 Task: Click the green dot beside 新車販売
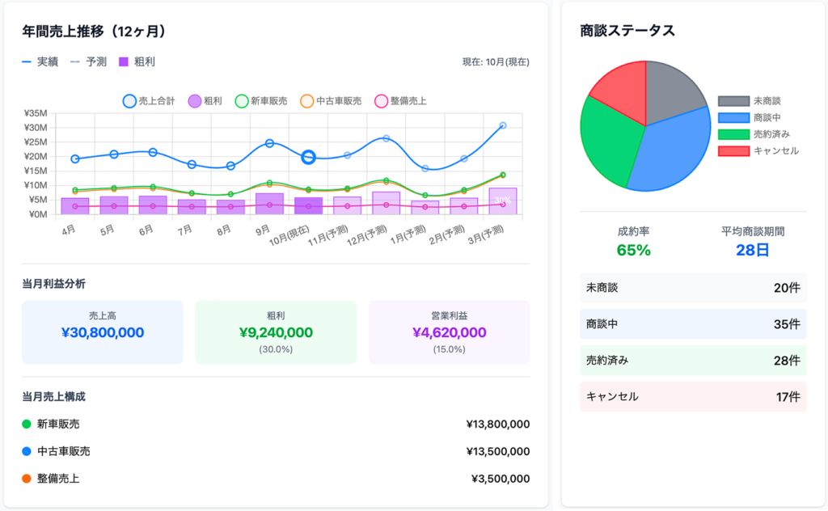coord(27,424)
